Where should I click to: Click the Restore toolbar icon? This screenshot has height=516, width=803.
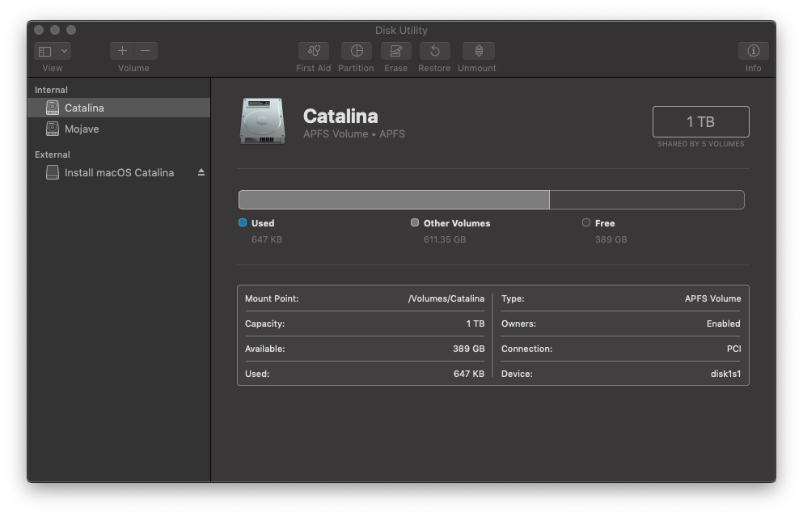click(x=434, y=51)
